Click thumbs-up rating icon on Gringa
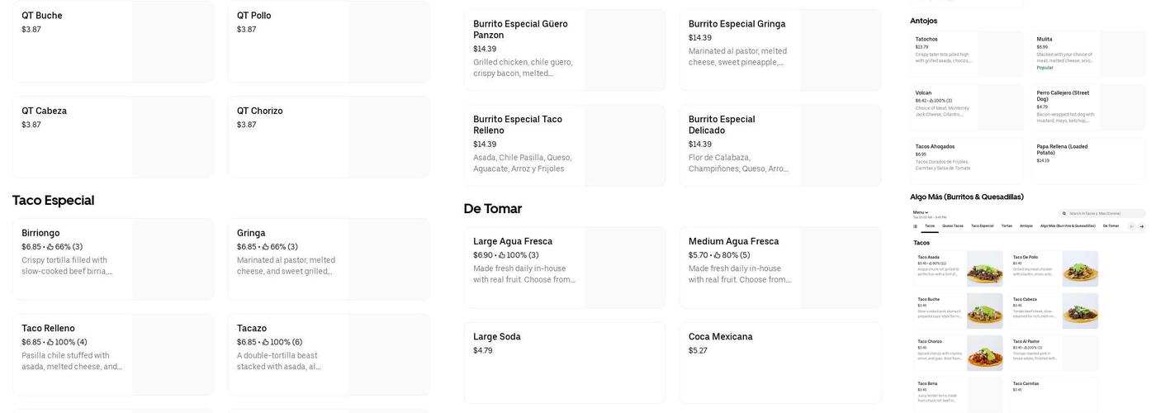 point(266,247)
